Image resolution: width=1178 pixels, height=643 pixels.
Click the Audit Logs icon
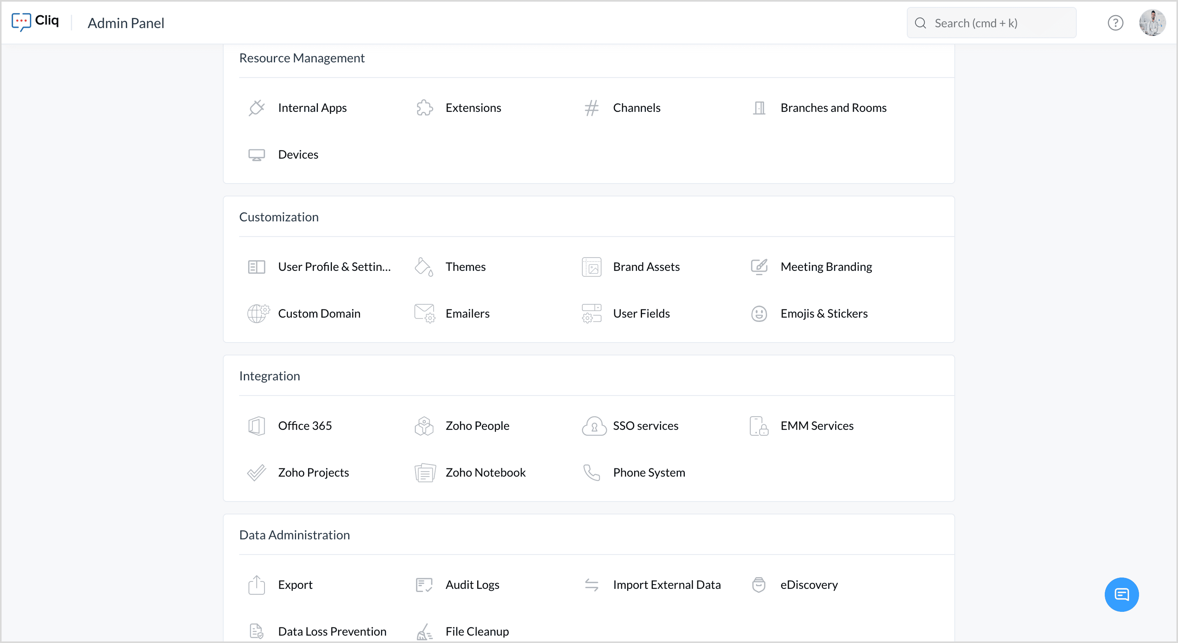(424, 585)
